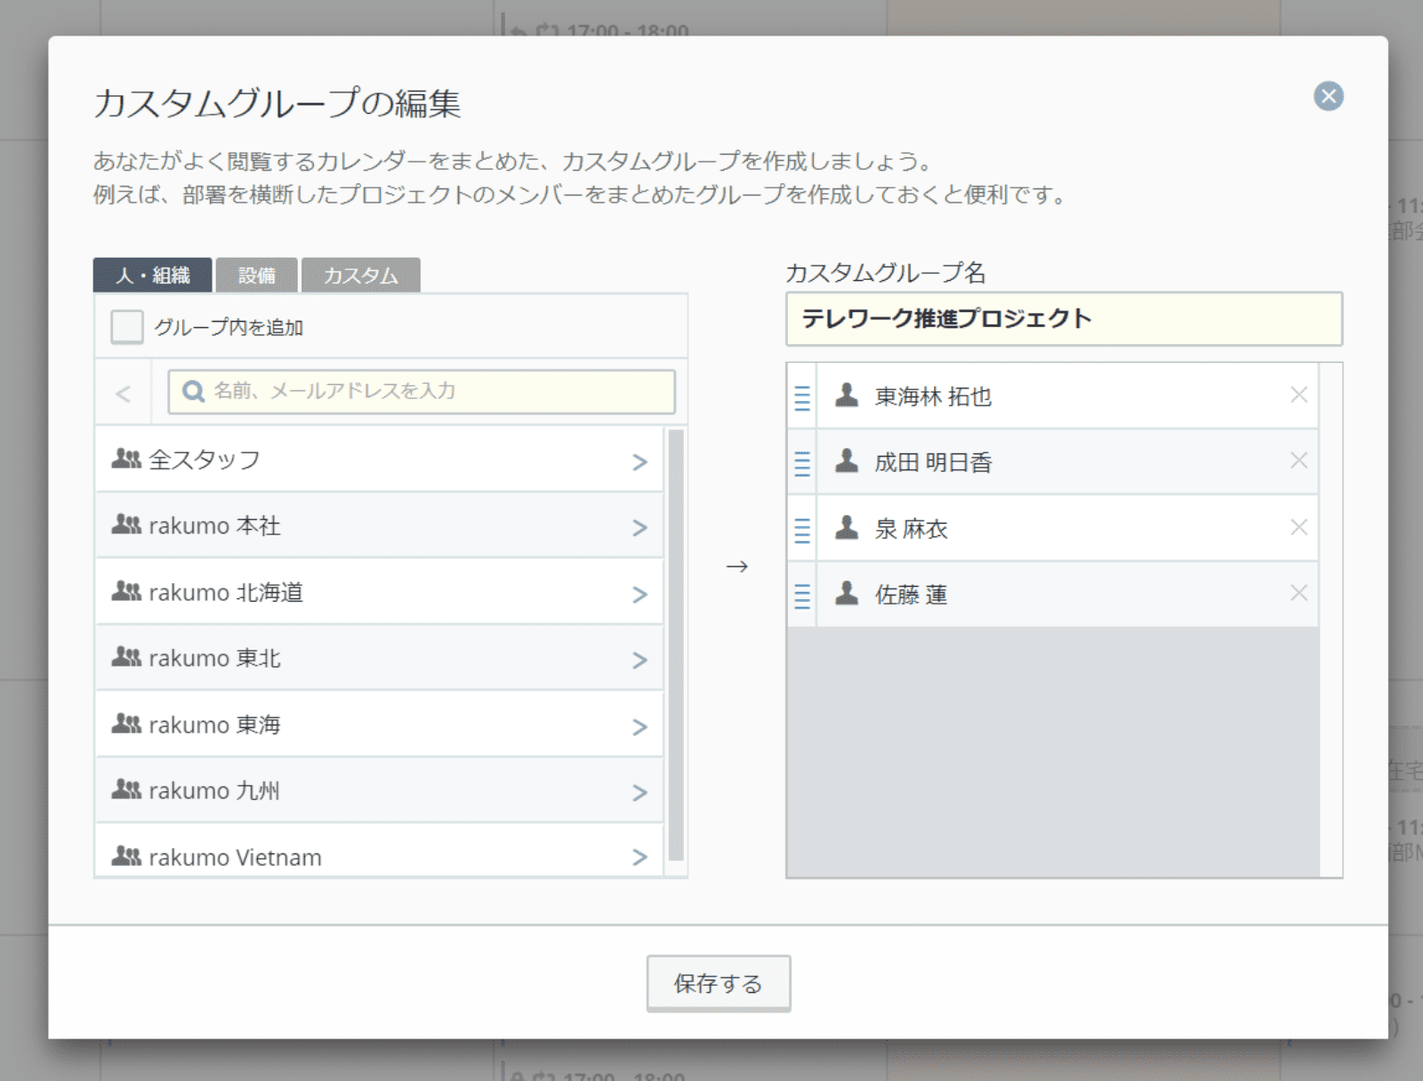The height and width of the screenshot is (1081, 1423).
Task: Open the rakumo 九州 group chevron
Action: point(639,792)
